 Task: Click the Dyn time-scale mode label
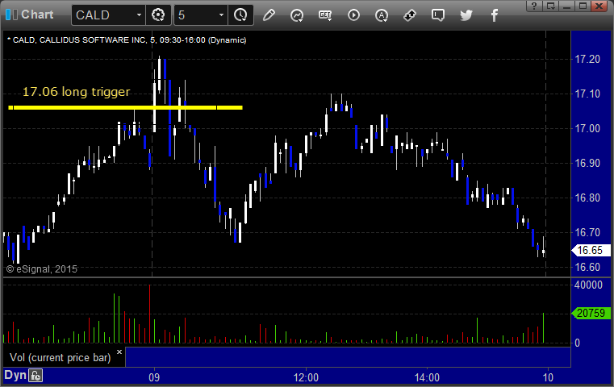click(x=15, y=375)
